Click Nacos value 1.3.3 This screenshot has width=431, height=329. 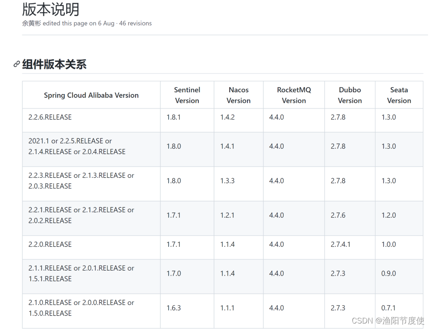tap(227, 181)
